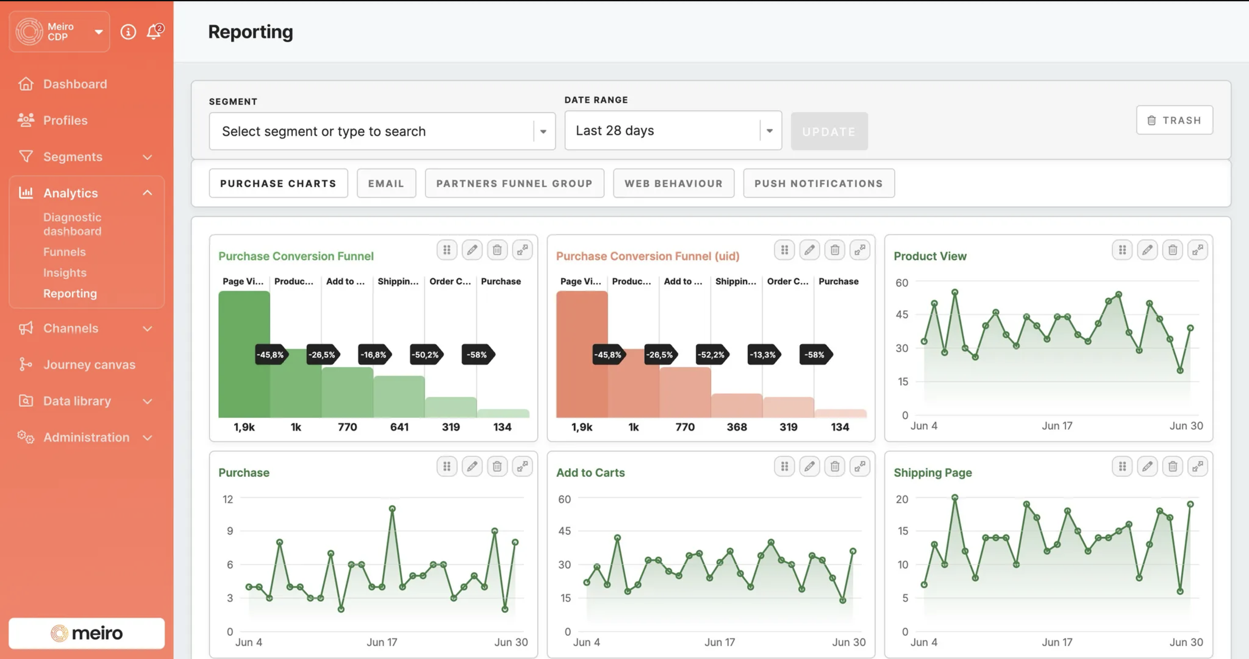1249x659 pixels.
Task: Switch to the Web Behaviour tab
Action: pyautogui.click(x=673, y=183)
